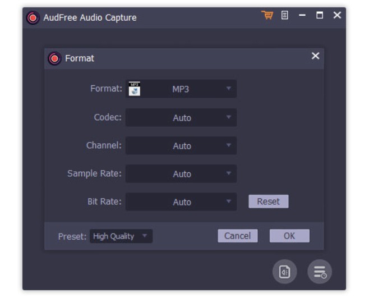The height and width of the screenshot is (307, 378).
Task: Open the shopping cart purchase icon
Action: click(268, 15)
